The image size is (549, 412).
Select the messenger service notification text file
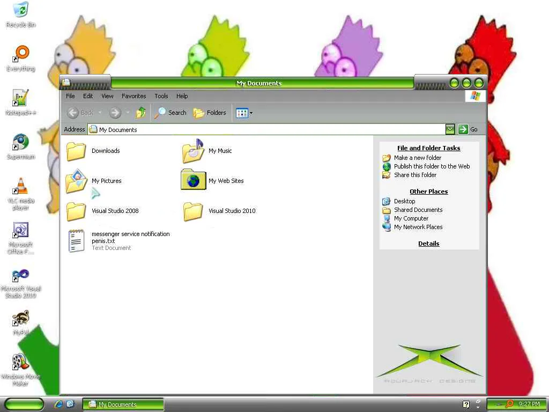point(119,241)
